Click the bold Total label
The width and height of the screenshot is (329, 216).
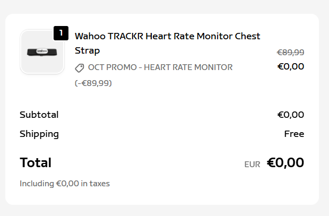coord(36,163)
